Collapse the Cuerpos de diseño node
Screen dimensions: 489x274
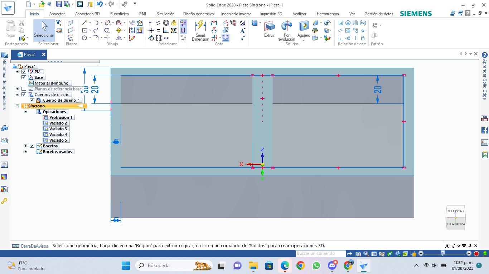click(17, 95)
